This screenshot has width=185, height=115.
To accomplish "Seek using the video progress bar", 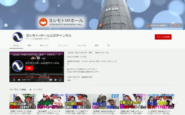I will pos(36,77).
